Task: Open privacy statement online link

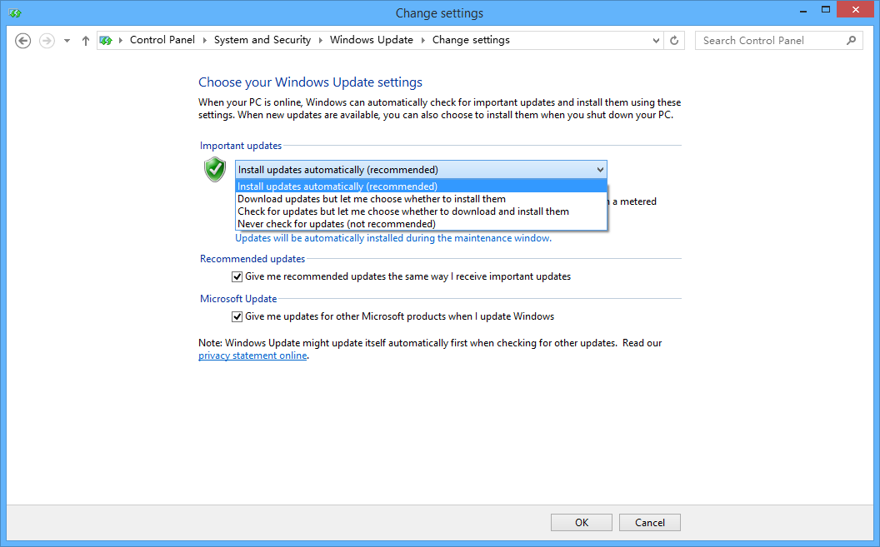Action: click(252, 356)
